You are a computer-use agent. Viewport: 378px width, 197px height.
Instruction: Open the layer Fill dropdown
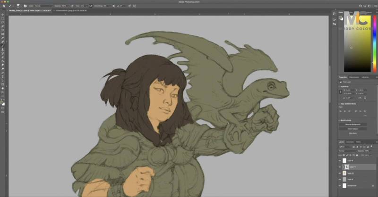(371, 155)
